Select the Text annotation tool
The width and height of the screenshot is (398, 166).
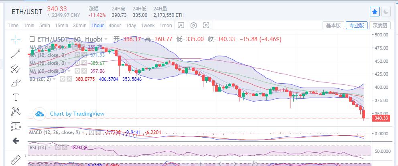click(16, 97)
